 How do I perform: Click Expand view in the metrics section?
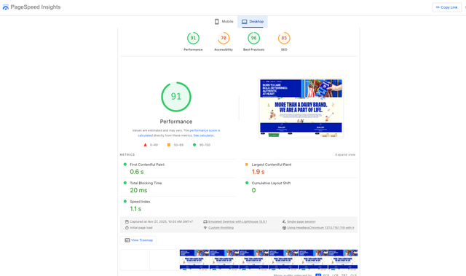[x=345, y=155]
